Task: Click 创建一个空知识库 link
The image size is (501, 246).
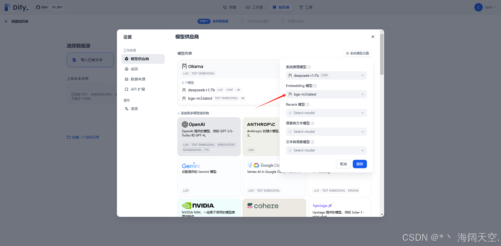Action: [83, 137]
